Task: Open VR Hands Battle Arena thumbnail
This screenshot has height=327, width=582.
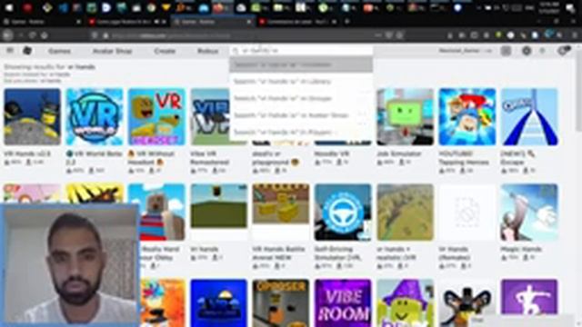Action: 281,212
